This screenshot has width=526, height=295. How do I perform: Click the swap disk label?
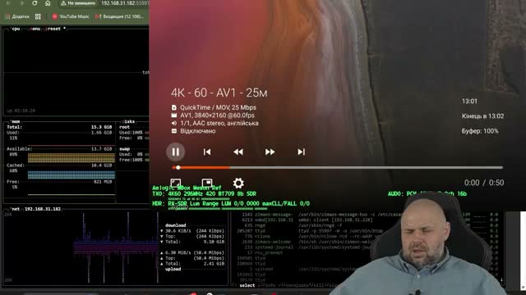tap(124, 149)
